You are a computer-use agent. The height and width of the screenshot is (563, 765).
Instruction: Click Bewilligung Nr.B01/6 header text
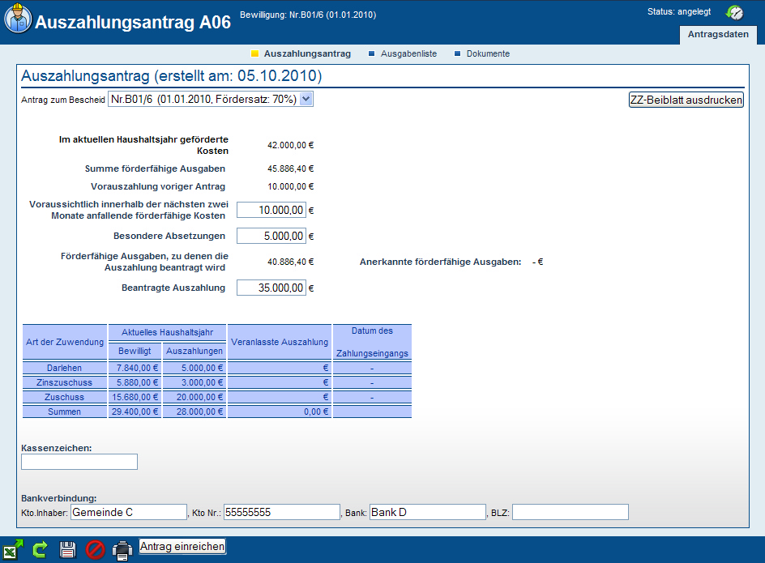click(308, 15)
